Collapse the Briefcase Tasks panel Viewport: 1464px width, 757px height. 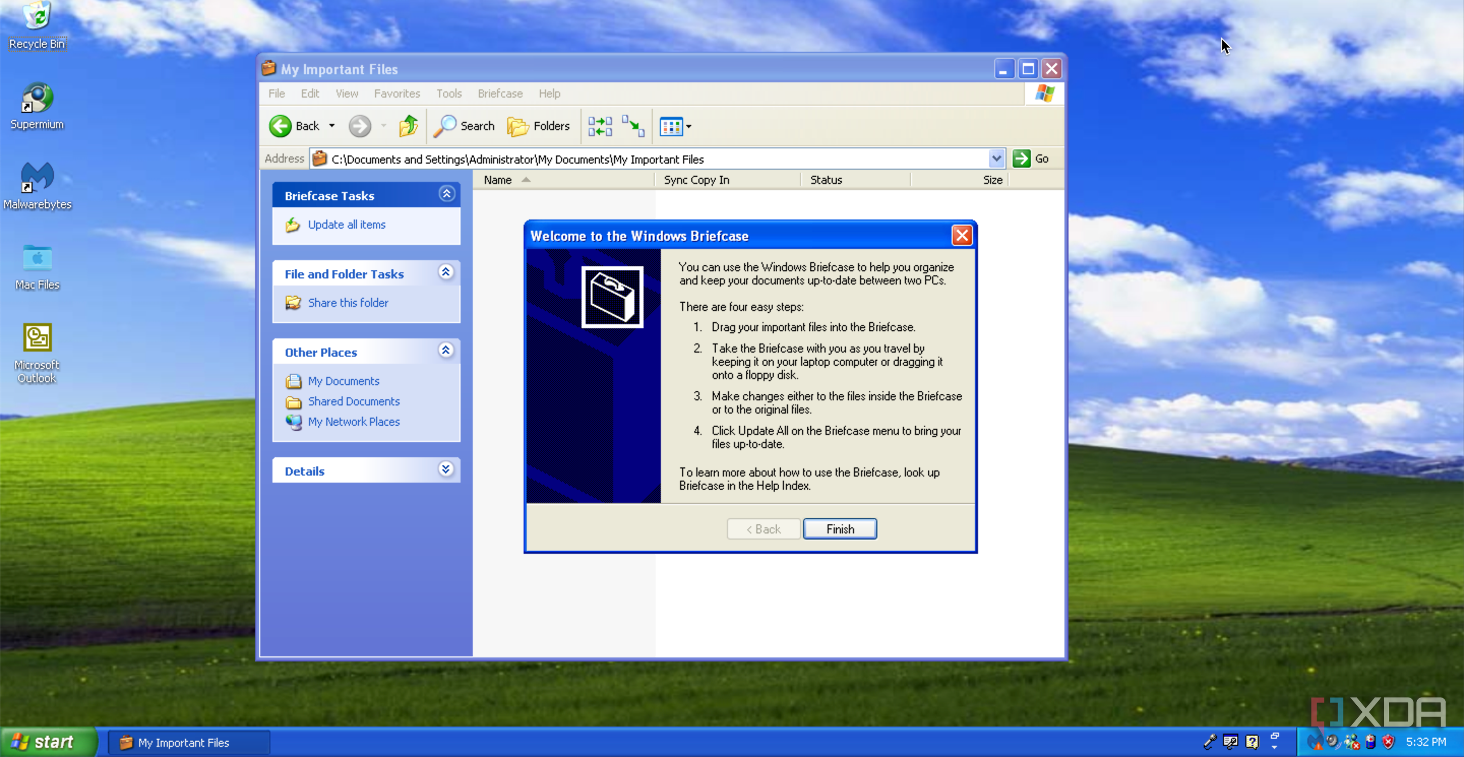[x=447, y=194]
